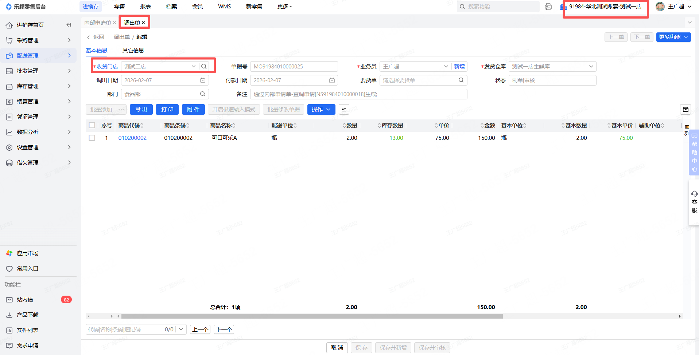Expand 库存管理 menu
This screenshot has width=699, height=355.
(x=38, y=86)
